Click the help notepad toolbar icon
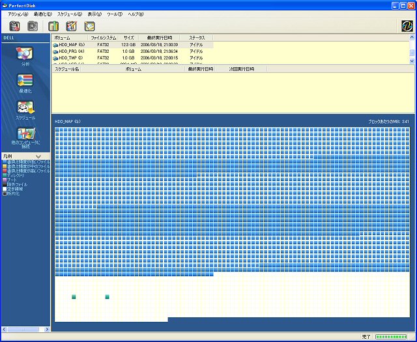The height and width of the screenshot is (342, 417). point(90,26)
